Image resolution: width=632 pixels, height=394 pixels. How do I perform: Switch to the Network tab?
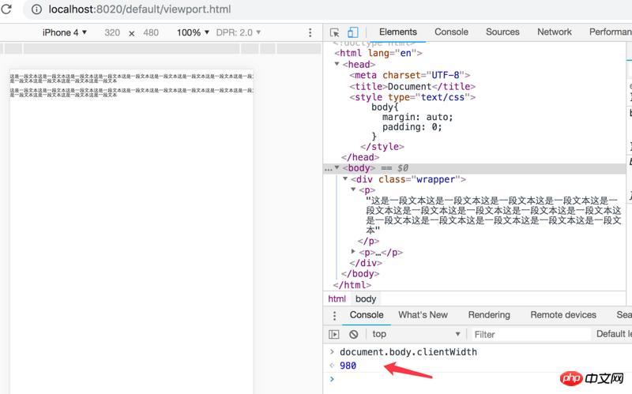[x=554, y=32]
